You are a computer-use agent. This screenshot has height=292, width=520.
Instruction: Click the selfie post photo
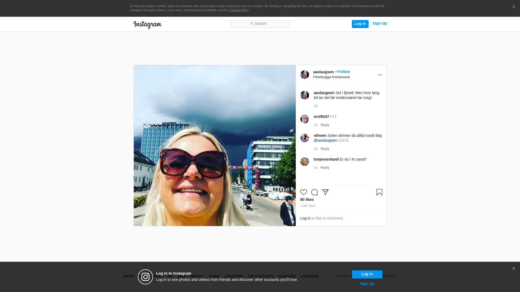pyautogui.click(x=214, y=145)
